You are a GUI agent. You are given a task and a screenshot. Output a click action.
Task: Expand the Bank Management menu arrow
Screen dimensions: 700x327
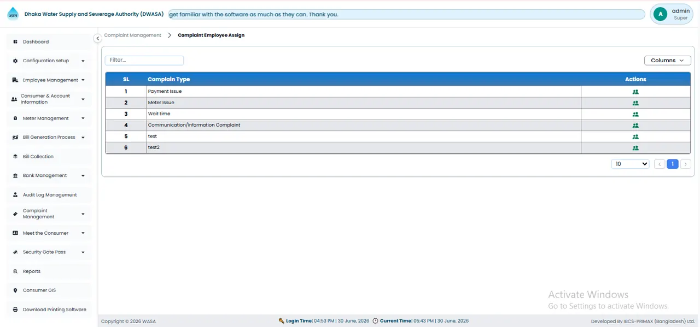tap(83, 176)
